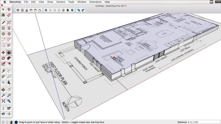
Task: Toggle Back Edges style
Action: [x=50, y=10]
